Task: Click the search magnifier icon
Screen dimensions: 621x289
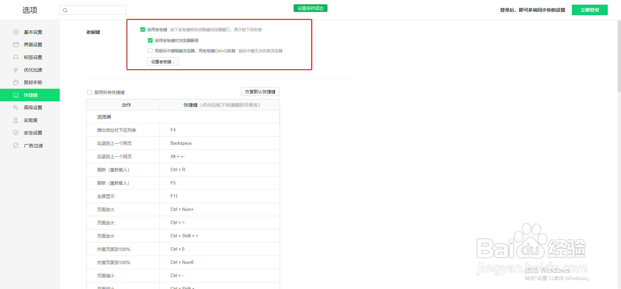Action: tap(65, 10)
